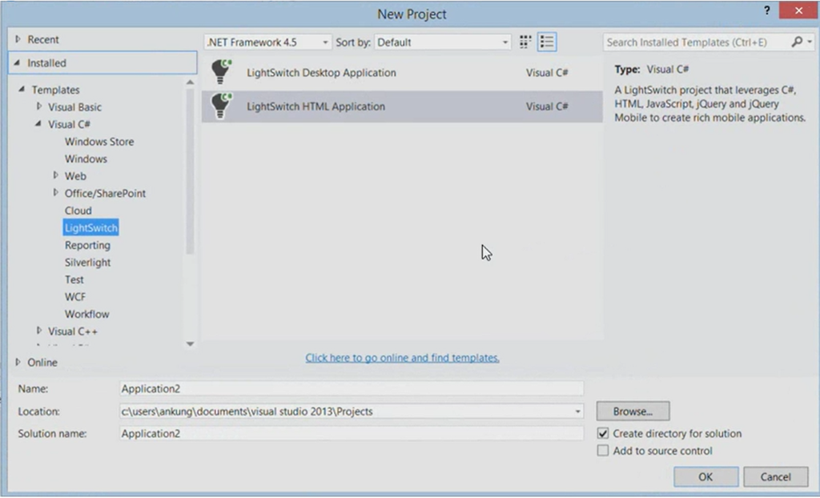Click the Name input field
Viewport: 820px width, 498px height.
pos(352,388)
